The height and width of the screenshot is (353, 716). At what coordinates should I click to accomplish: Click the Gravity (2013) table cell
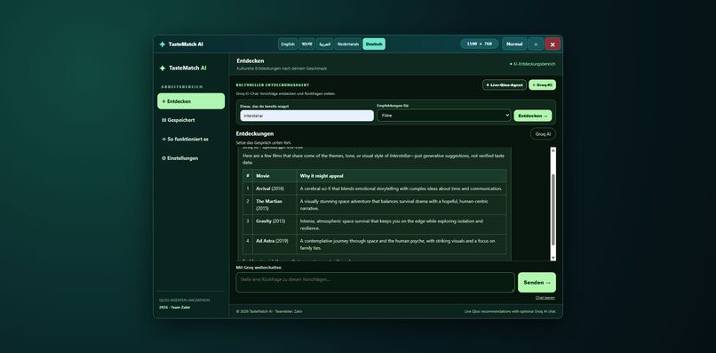274,224
